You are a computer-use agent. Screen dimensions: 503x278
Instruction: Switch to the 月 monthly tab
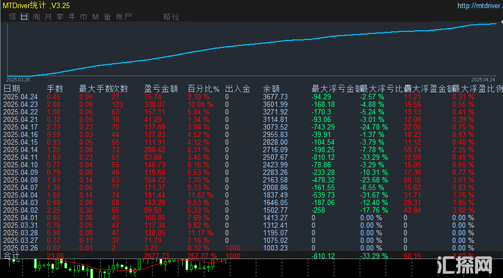(x=48, y=17)
